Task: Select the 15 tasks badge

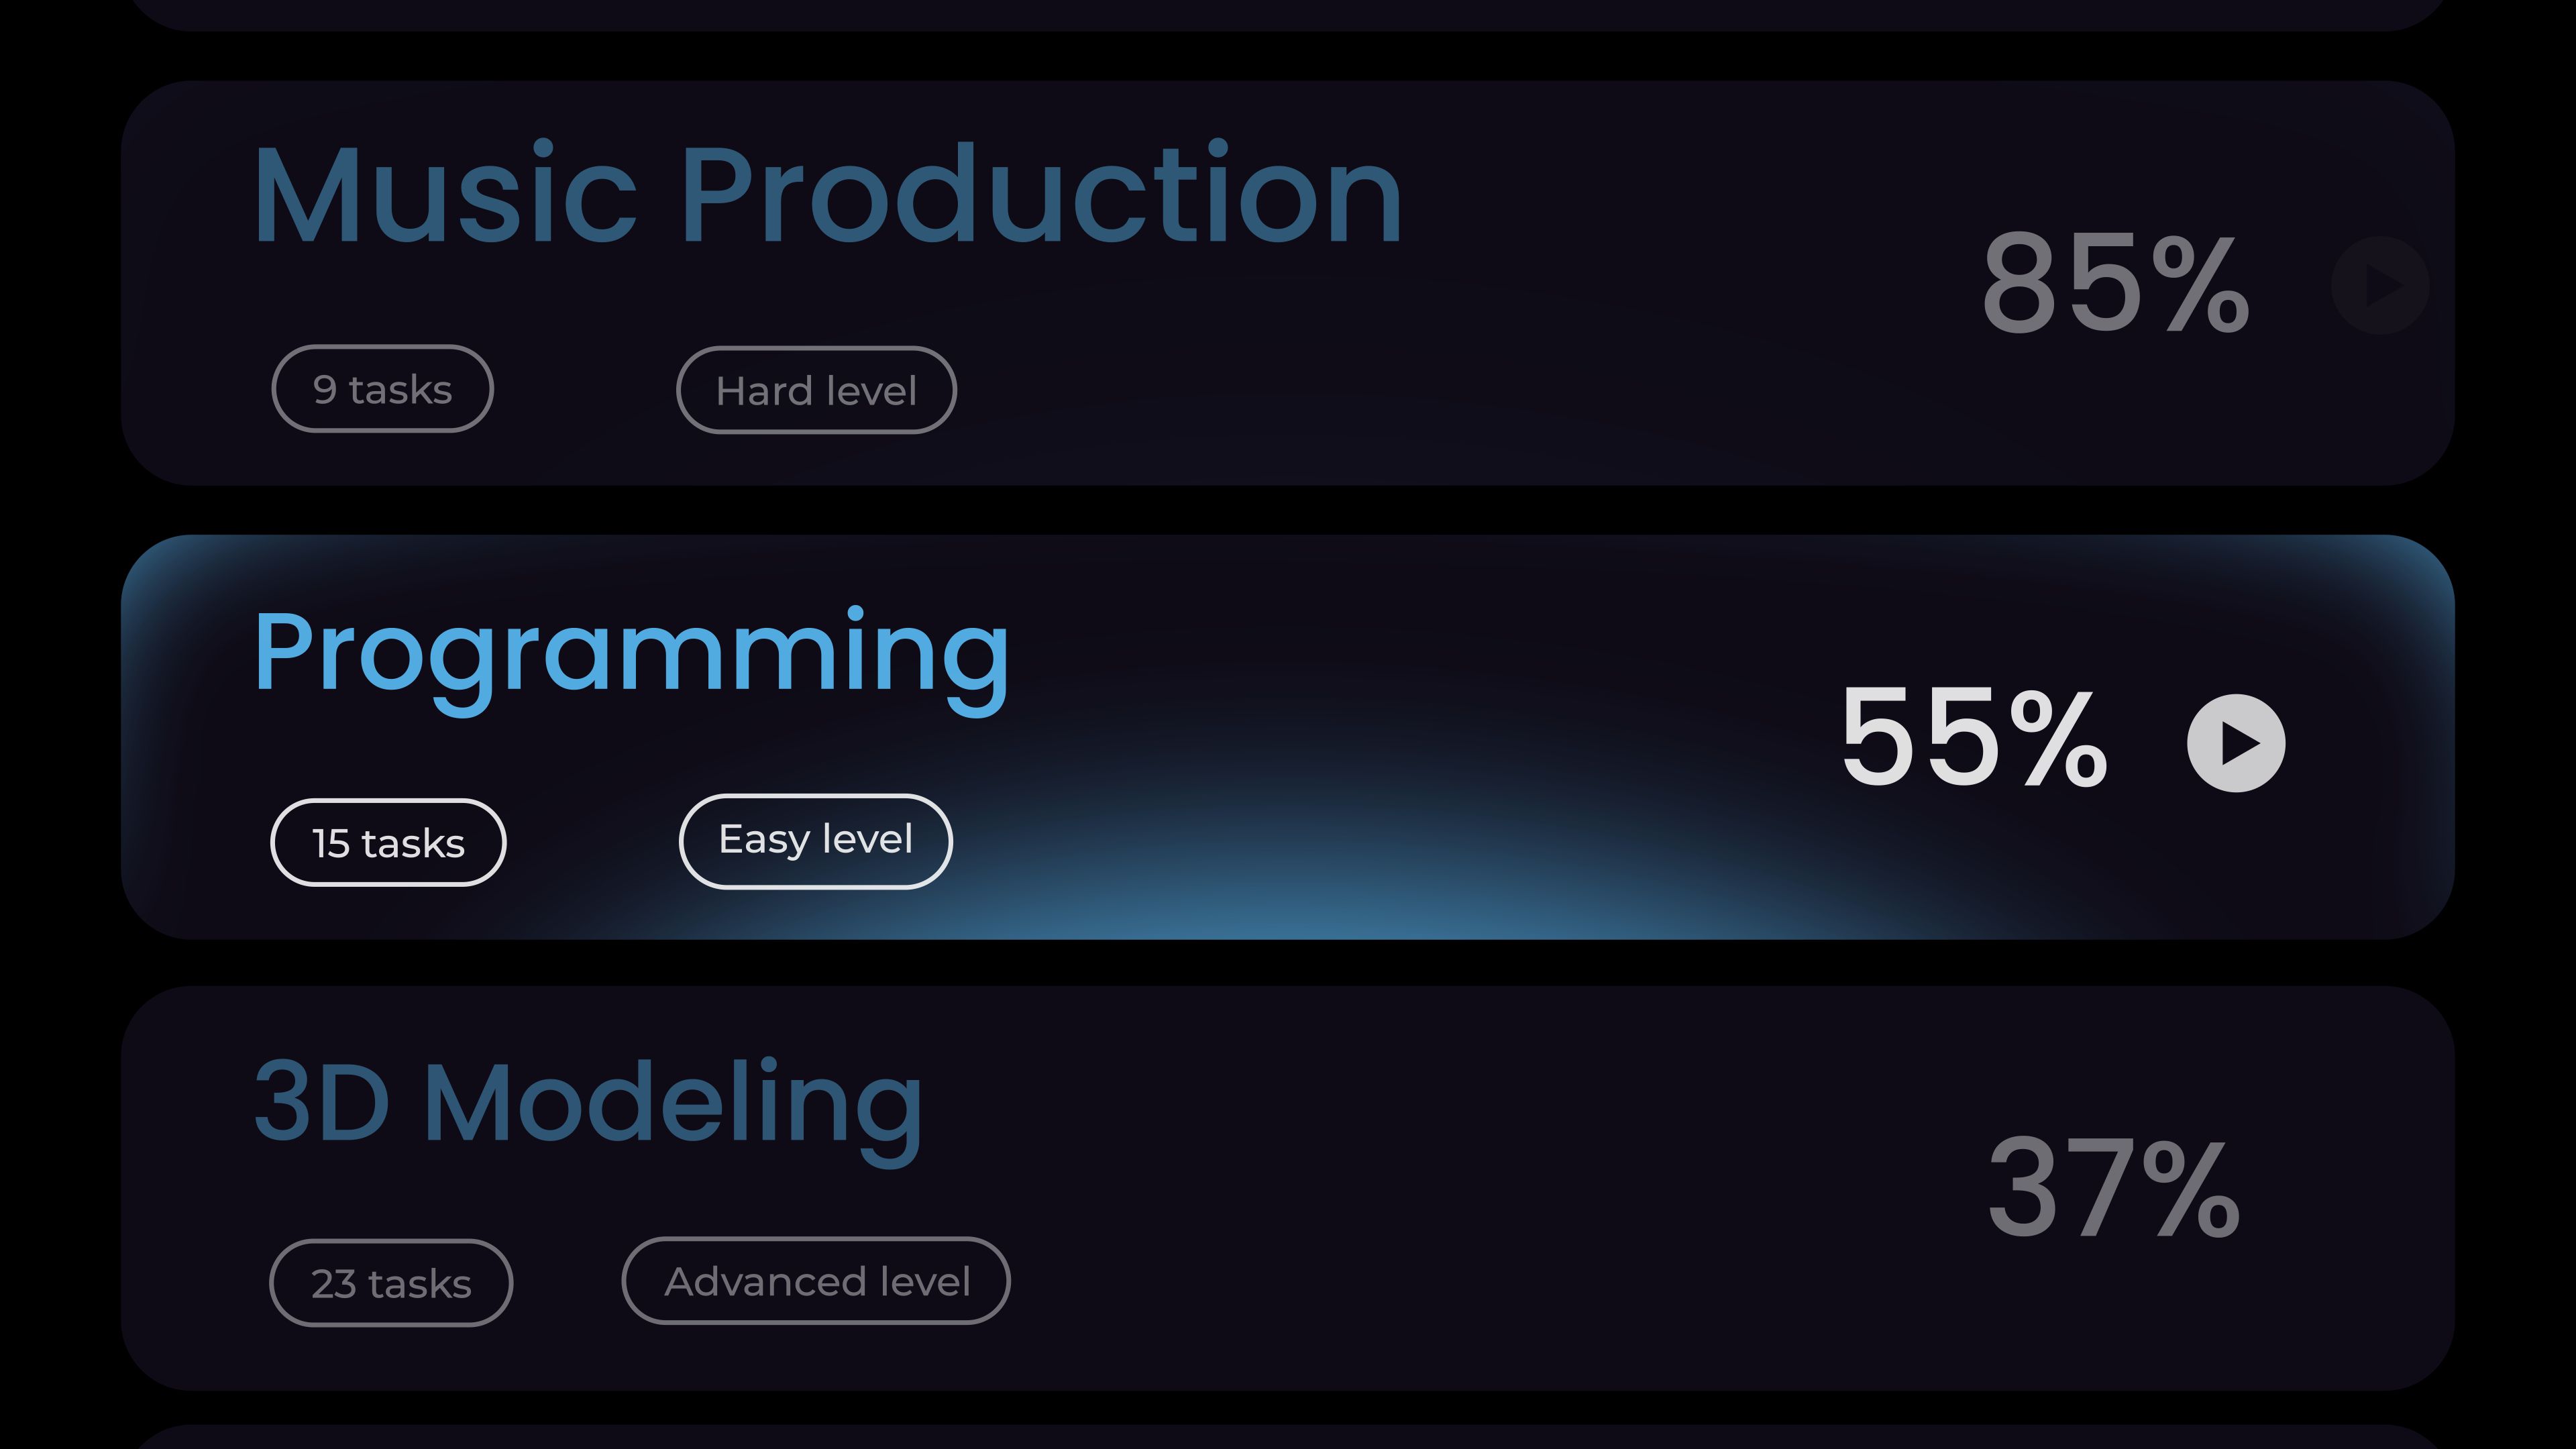Action: [x=388, y=843]
